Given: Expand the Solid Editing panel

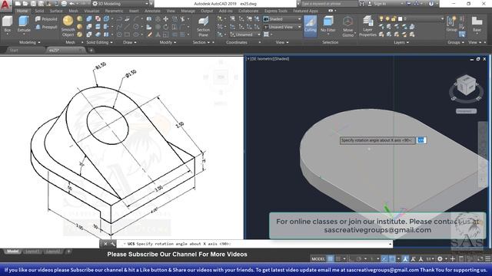Looking at the screenshot, I should click(99, 42).
